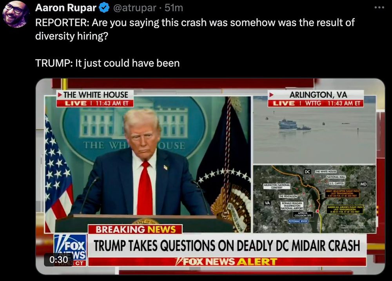Click the Aaron Rupar display name
This screenshot has height=281, width=392.
click(66, 8)
